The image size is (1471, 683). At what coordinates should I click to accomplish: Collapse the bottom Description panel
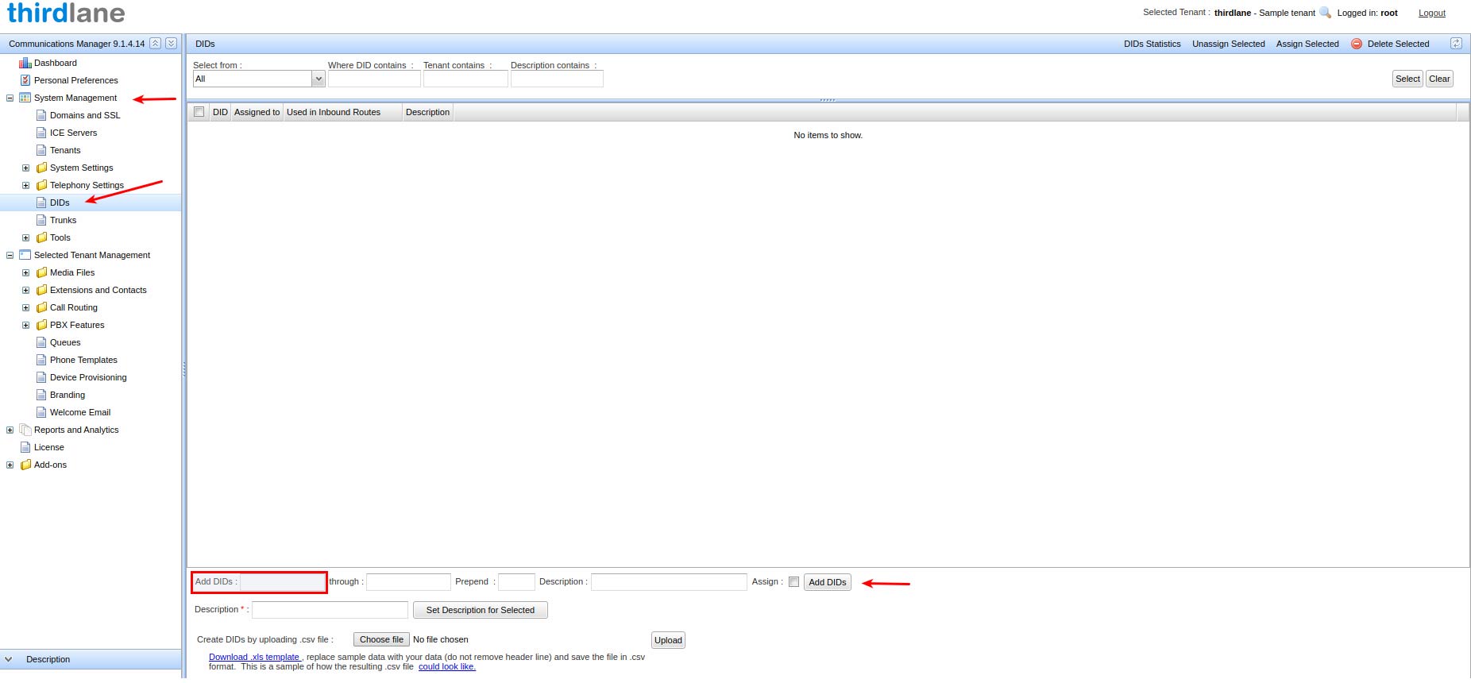9,659
